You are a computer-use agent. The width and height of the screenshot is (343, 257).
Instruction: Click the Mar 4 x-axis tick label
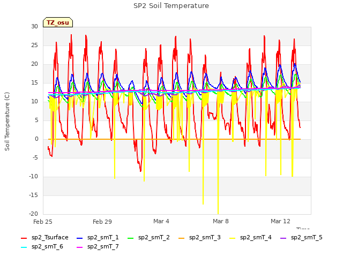(x=161, y=221)
